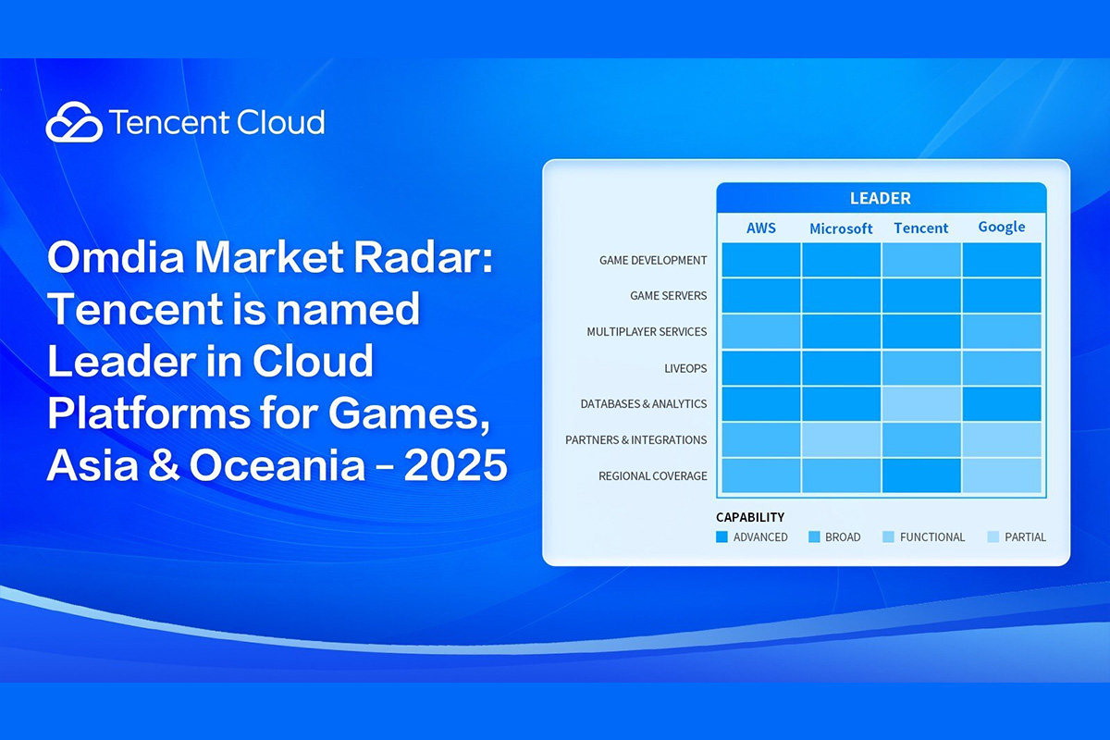Click the ADVANCED legend label
Screen dimensions: 1110x740
point(760,537)
